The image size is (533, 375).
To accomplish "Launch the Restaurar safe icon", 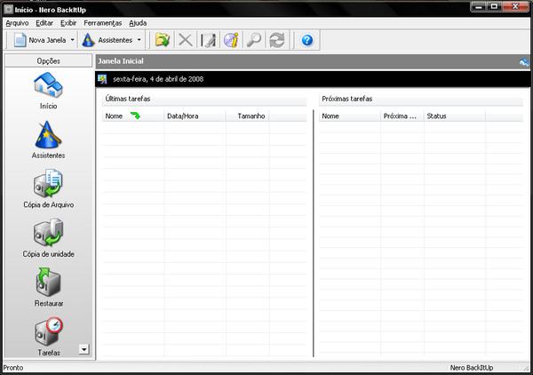I will coord(48,283).
